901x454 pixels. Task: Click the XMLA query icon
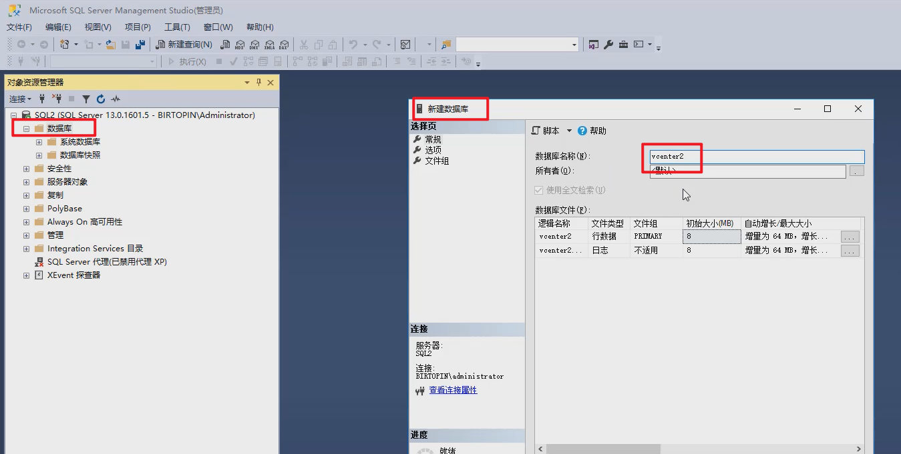[x=269, y=45]
